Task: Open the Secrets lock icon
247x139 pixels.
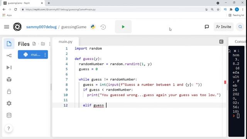Action: [x=9, y=92]
